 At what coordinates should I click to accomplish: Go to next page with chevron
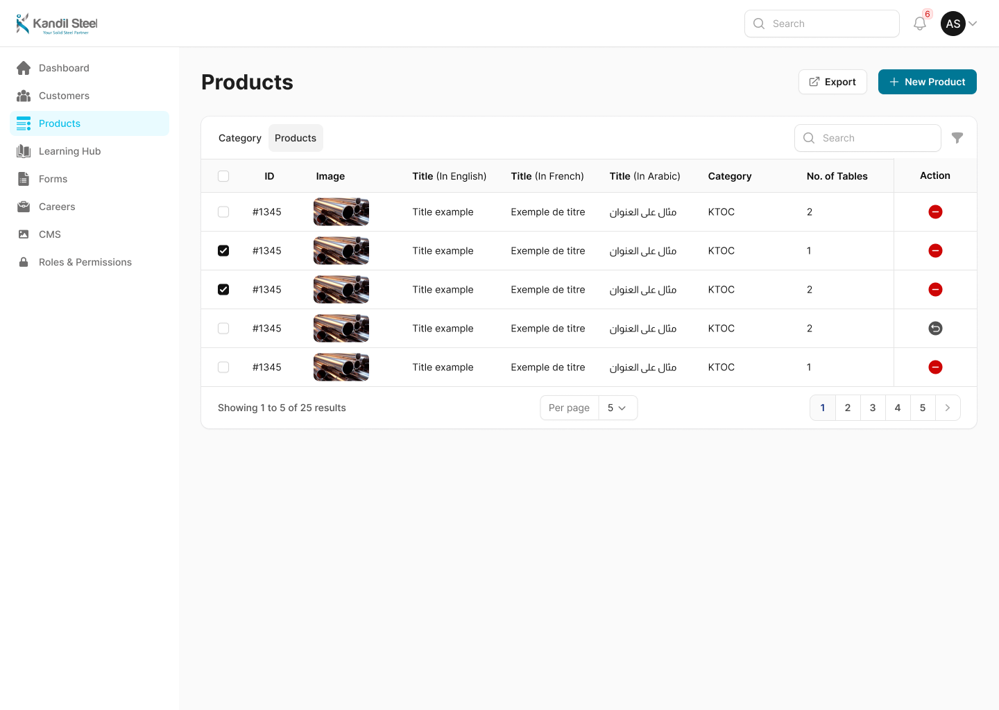[948, 408]
